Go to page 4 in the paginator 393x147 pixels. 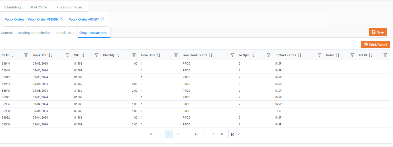click(x=195, y=134)
